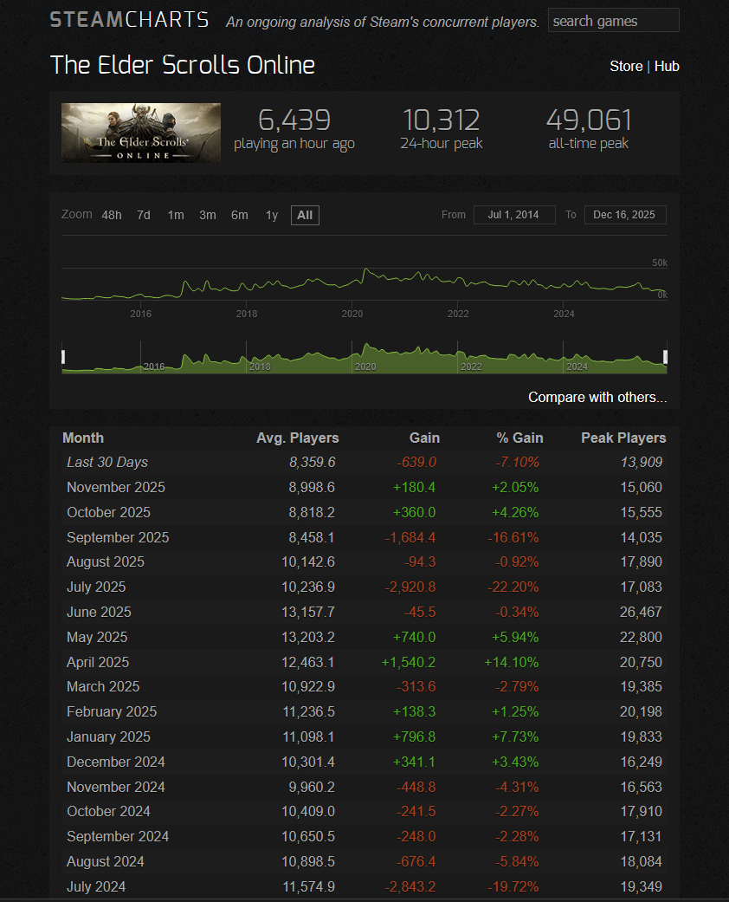Set chart zoom to 6m
The width and height of the screenshot is (729, 902).
[x=240, y=215]
